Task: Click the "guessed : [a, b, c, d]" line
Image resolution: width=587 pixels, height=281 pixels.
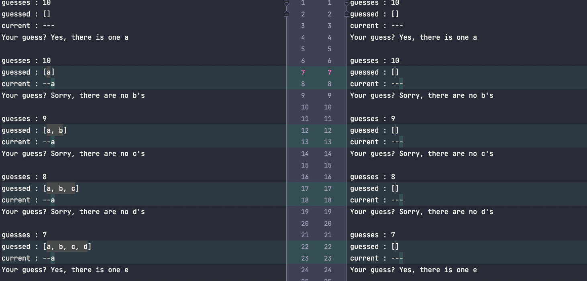Action: (x=46, y=247)
